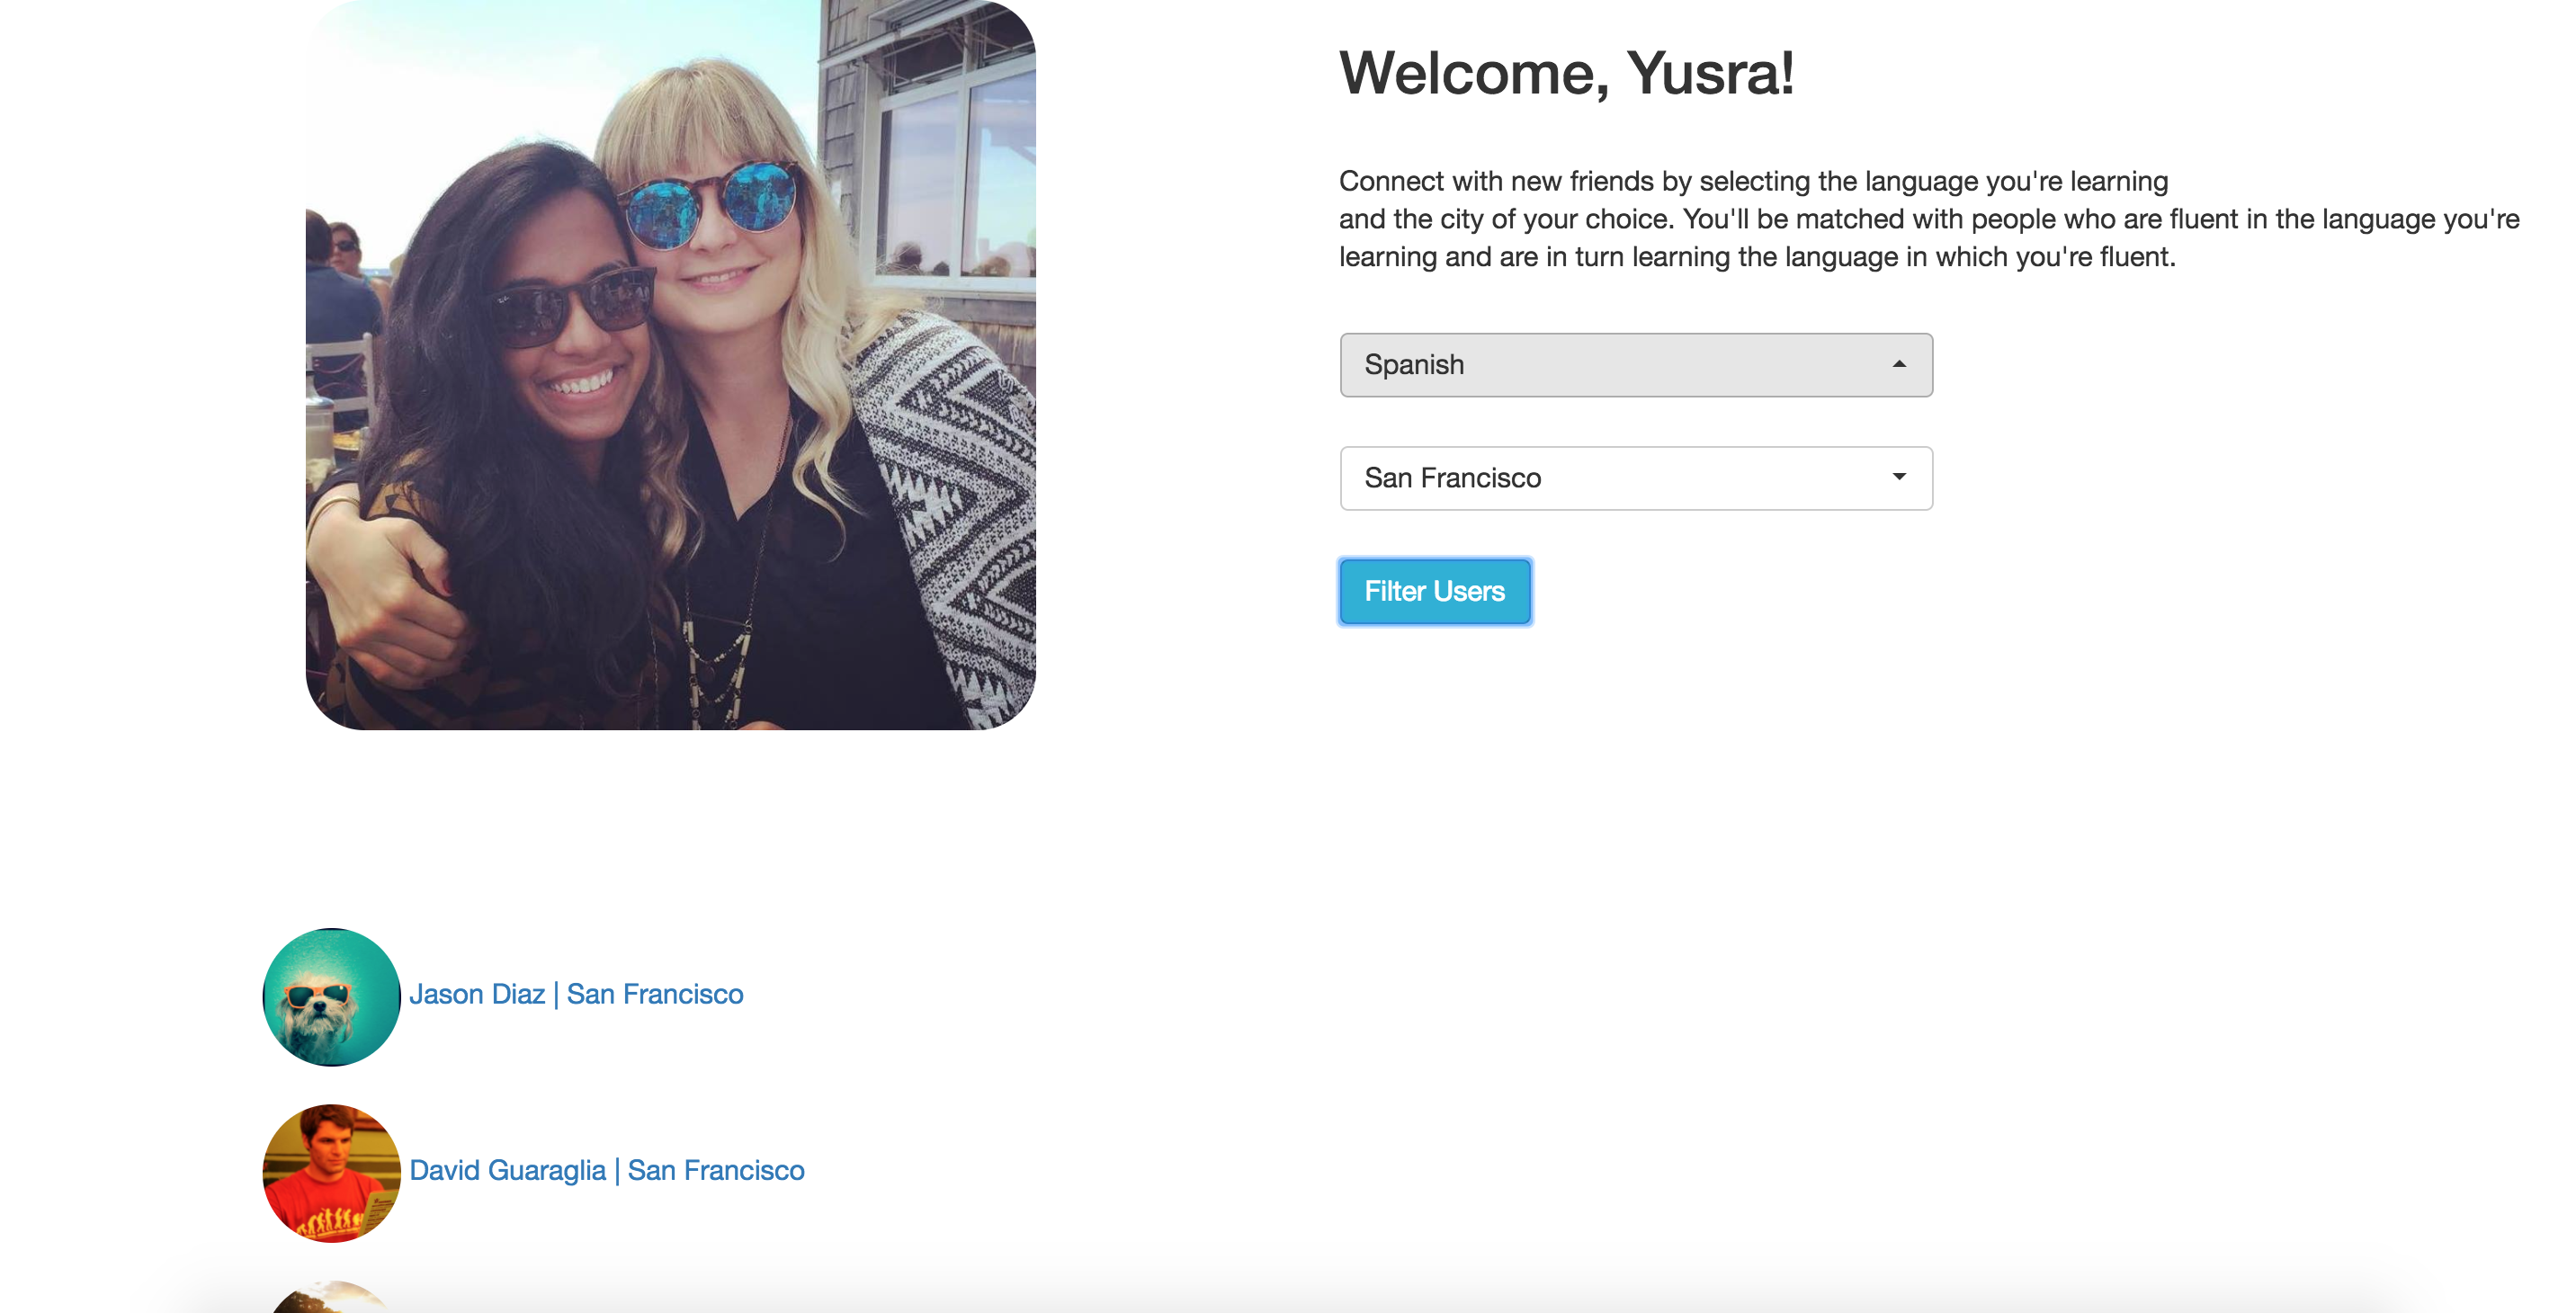Open David Guaraglia's profile link
Screen dimensions: 2576x1313
pyautogui.click(x=607, y=1170)
